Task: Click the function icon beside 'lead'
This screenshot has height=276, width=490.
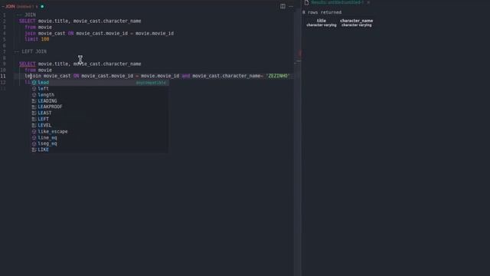Action: coord(34,83)
